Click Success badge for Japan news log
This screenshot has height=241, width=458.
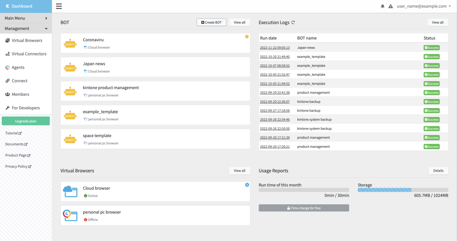tap(432, 47)
